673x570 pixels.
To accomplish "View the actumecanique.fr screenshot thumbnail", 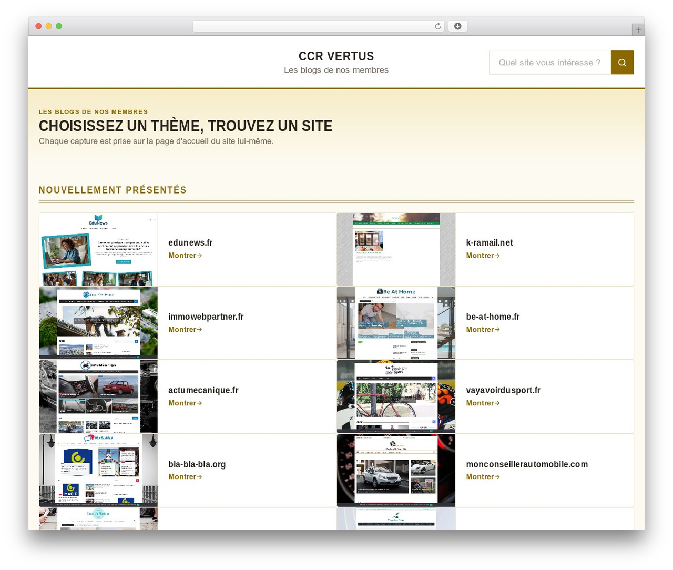I will coord(98,396).
